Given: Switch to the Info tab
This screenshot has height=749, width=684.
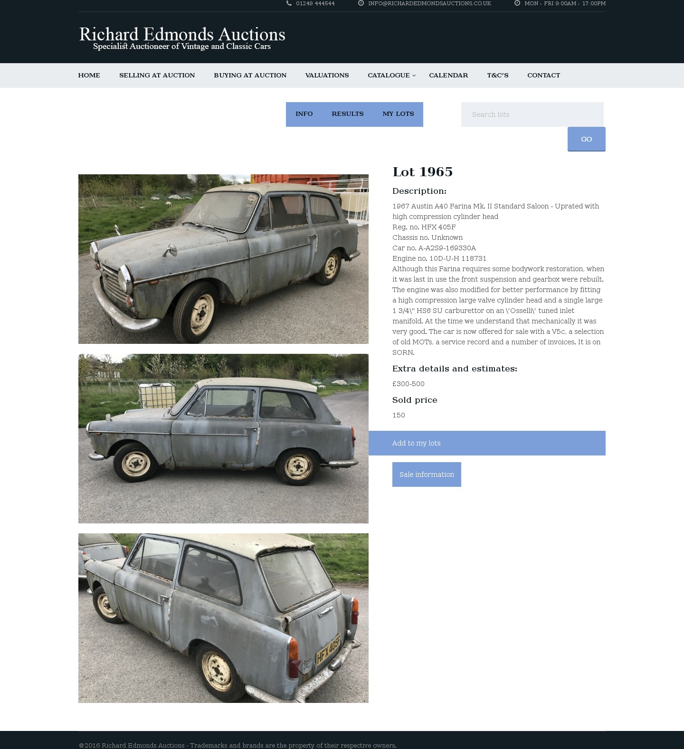Looking at the screenshot, I should click(304, 114).
